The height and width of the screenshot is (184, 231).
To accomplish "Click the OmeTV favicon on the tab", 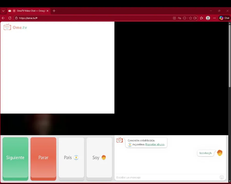I will (x=10, y=11).
